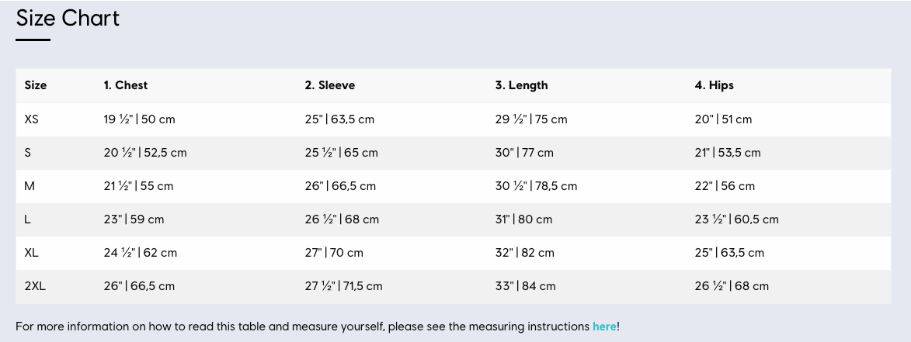The image size is (911, 342).
Task: Click the L size row label
Action: click(x=27, y=219)
